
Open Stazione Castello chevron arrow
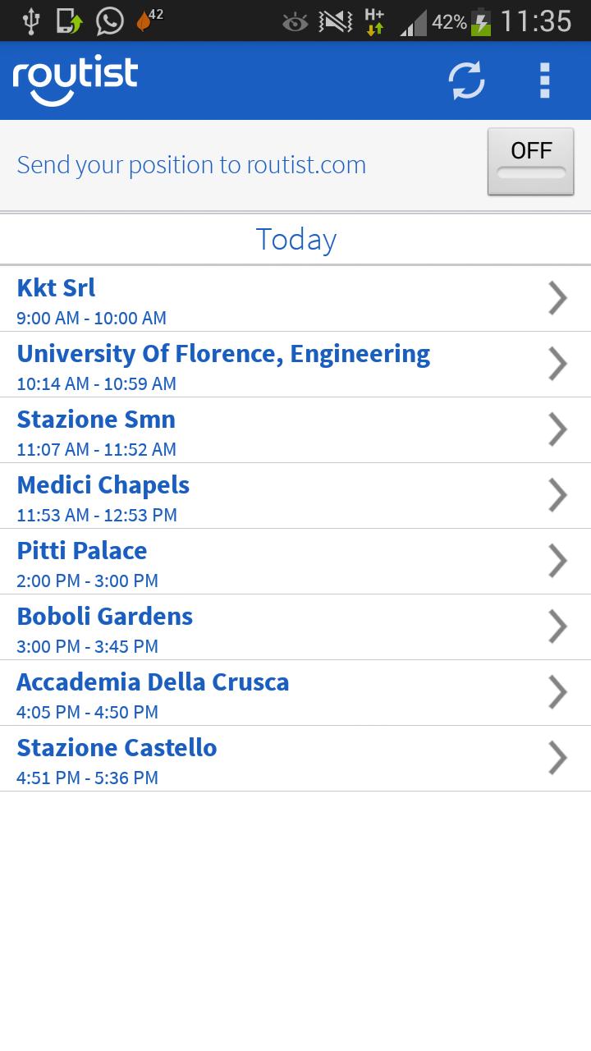pos(557,758)
